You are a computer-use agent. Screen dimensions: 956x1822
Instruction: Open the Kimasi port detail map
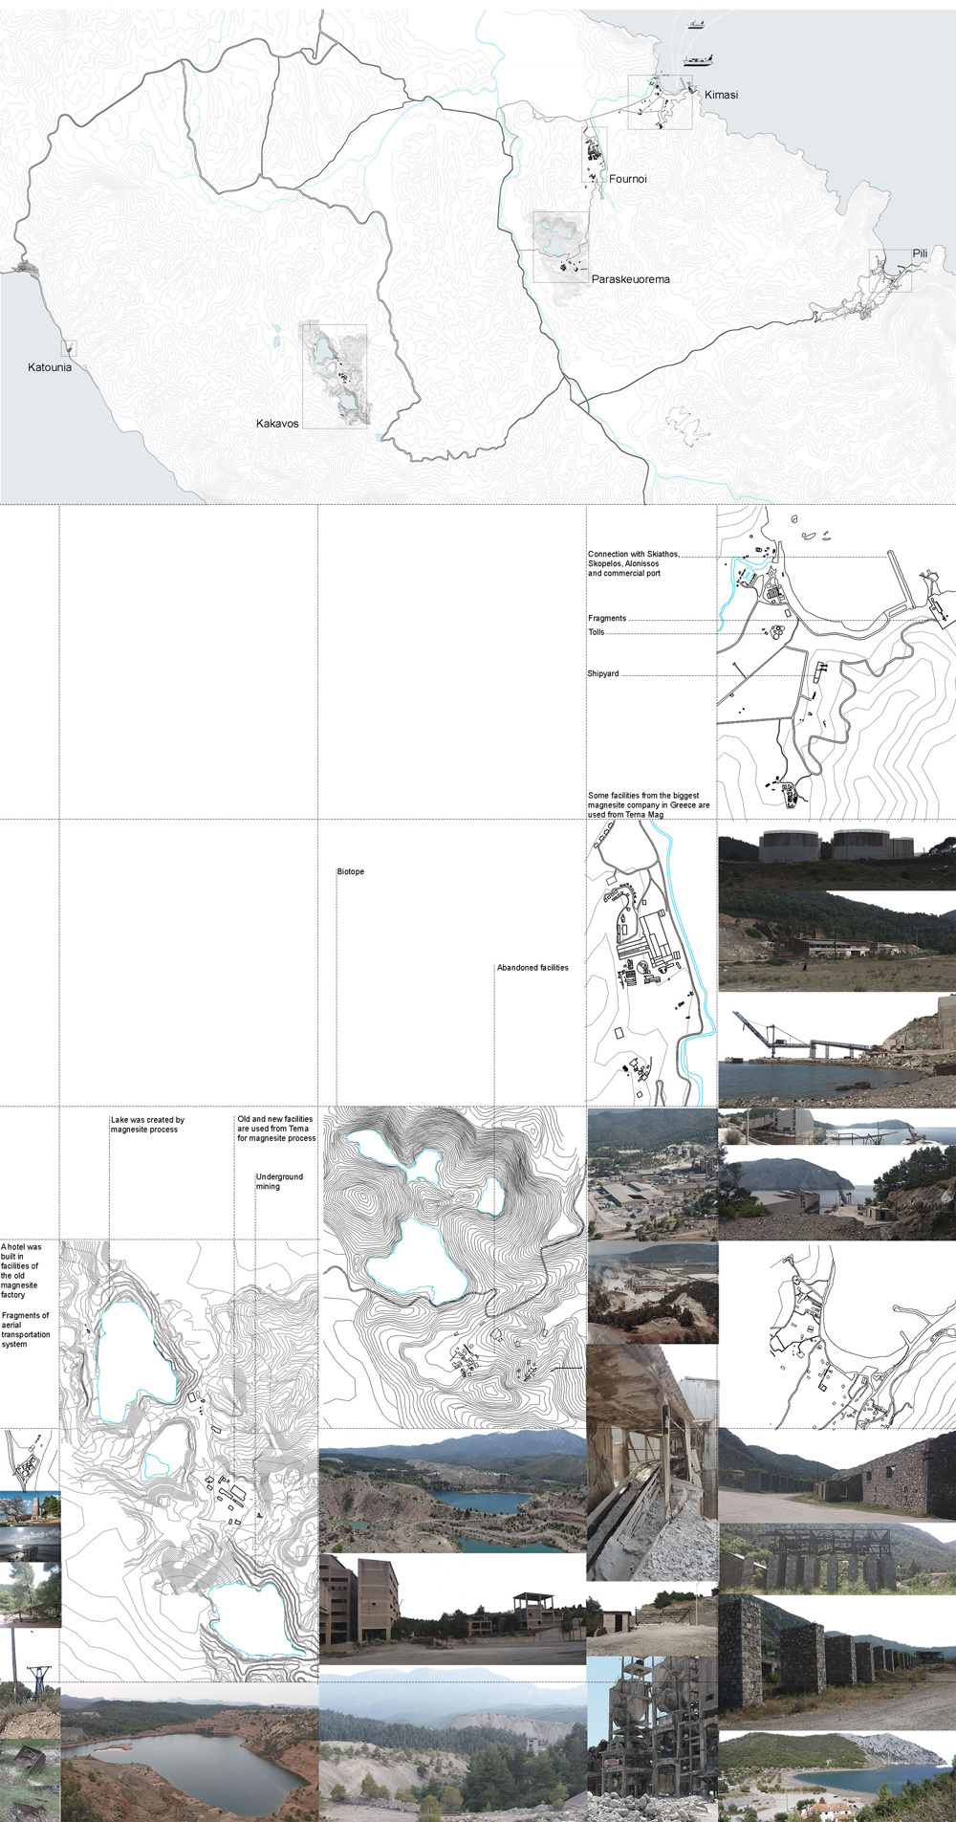836,662
